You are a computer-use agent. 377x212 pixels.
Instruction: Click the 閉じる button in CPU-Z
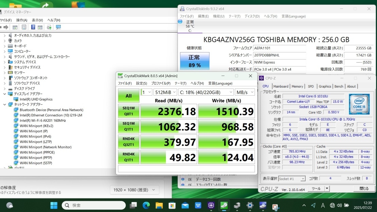364,189
